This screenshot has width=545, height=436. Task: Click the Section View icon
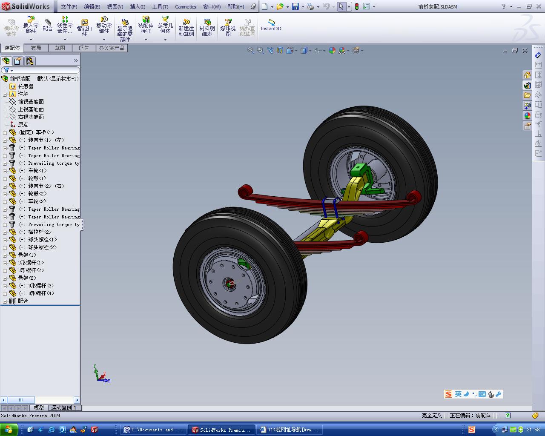tap(280, 50)
